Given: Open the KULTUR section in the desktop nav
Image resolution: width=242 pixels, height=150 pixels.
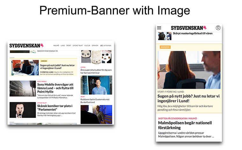Looking at the screenshot, I should pyautogui.click(x=87, y=45).
